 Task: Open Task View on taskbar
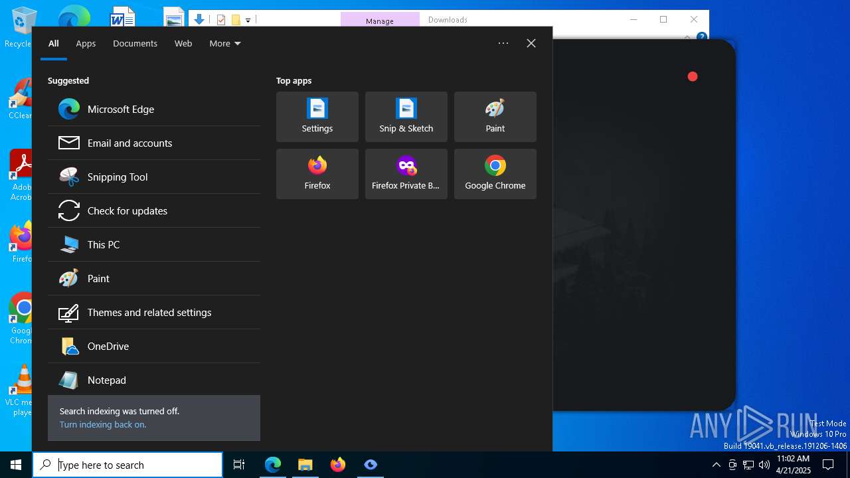(x=239, y=465)
